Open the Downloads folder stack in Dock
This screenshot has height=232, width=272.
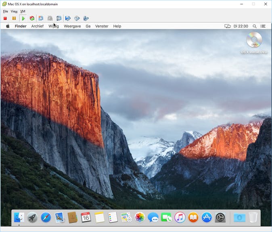point(239,217)
